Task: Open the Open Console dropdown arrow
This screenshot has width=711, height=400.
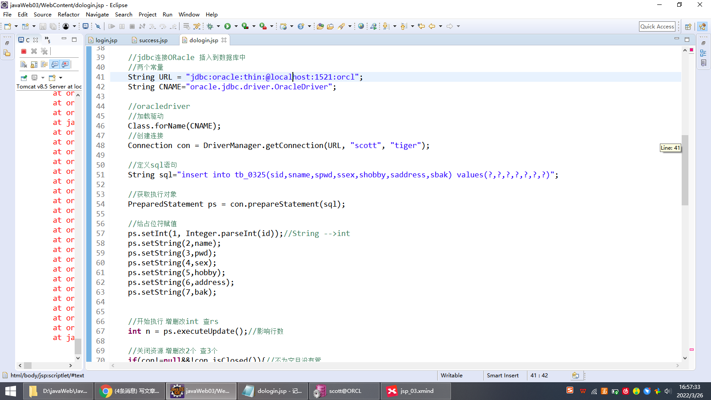Action: pos(60,78)
